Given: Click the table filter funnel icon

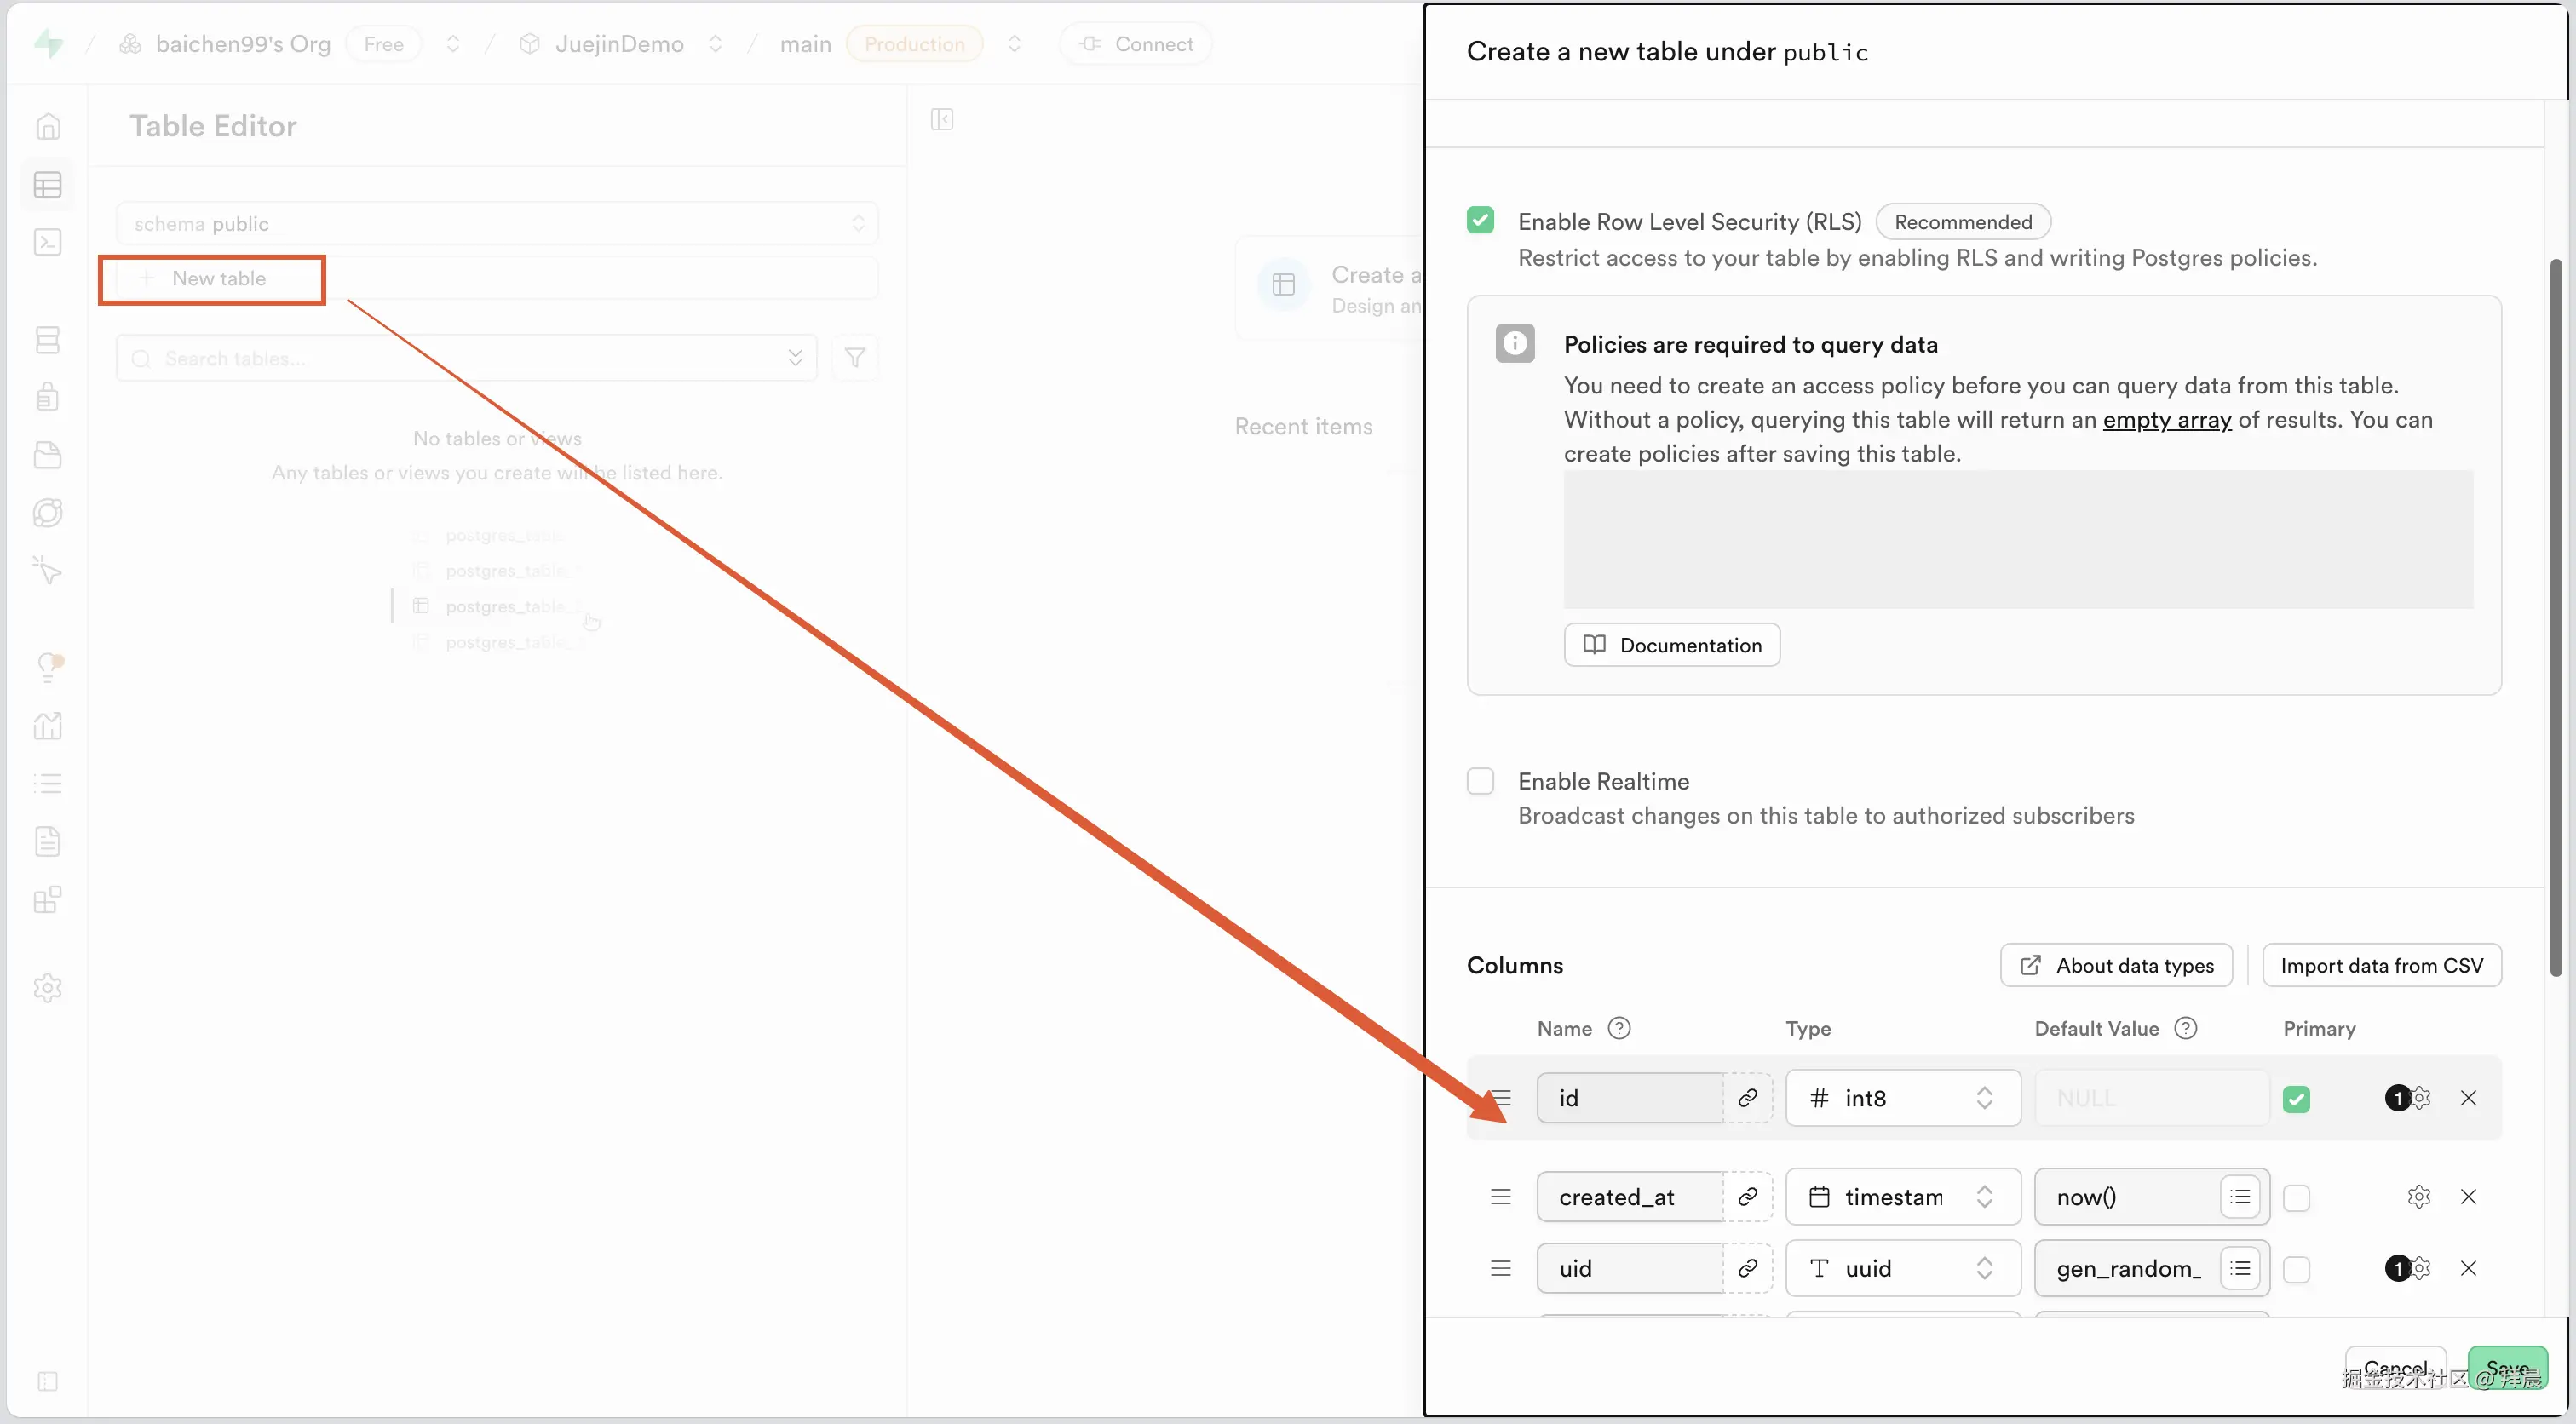Looking at the screenshot, I should 854,358.
